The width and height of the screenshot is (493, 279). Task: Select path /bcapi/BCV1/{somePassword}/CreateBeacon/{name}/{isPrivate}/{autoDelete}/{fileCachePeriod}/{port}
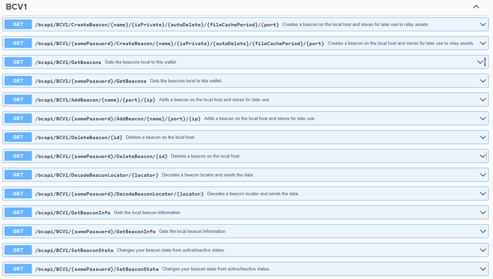click(x=180, y=43)
